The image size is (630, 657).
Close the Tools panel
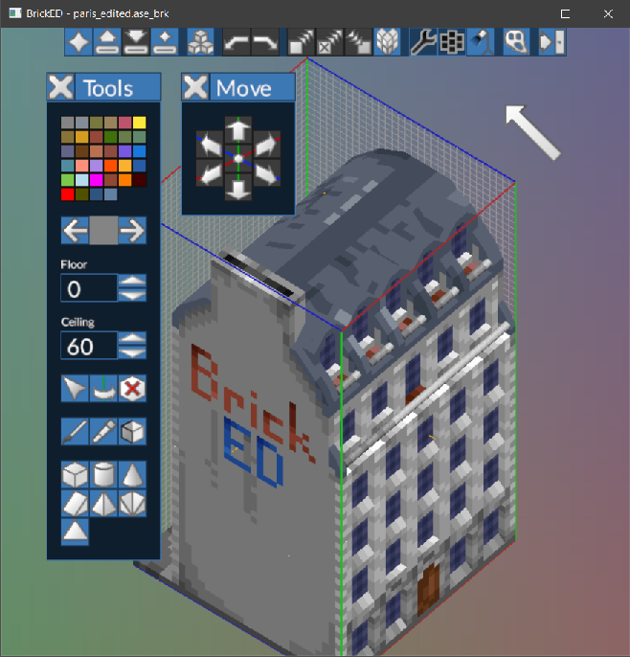(x=60, y=87)
